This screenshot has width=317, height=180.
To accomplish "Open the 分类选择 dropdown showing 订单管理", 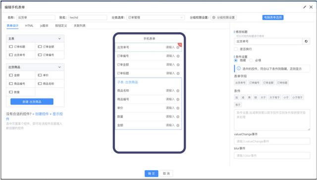I will tap(156, 18).
